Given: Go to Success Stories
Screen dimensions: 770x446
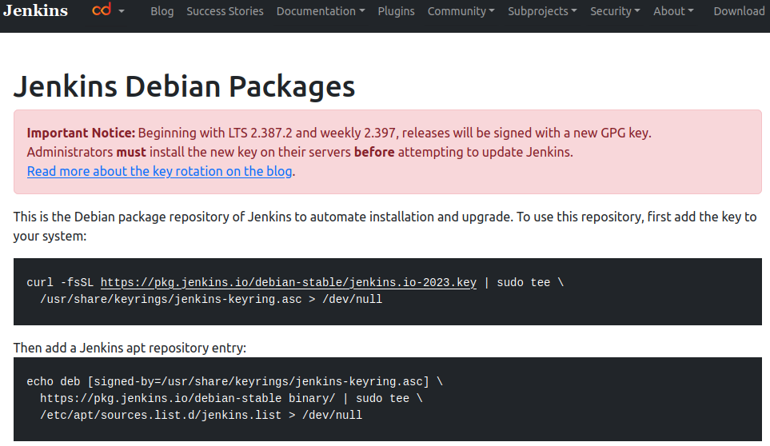Looking at the screenshot, I should [x=225, y=11].
